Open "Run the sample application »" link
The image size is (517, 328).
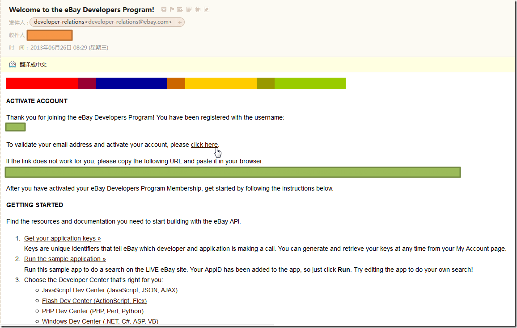click(x=65, y=259)
